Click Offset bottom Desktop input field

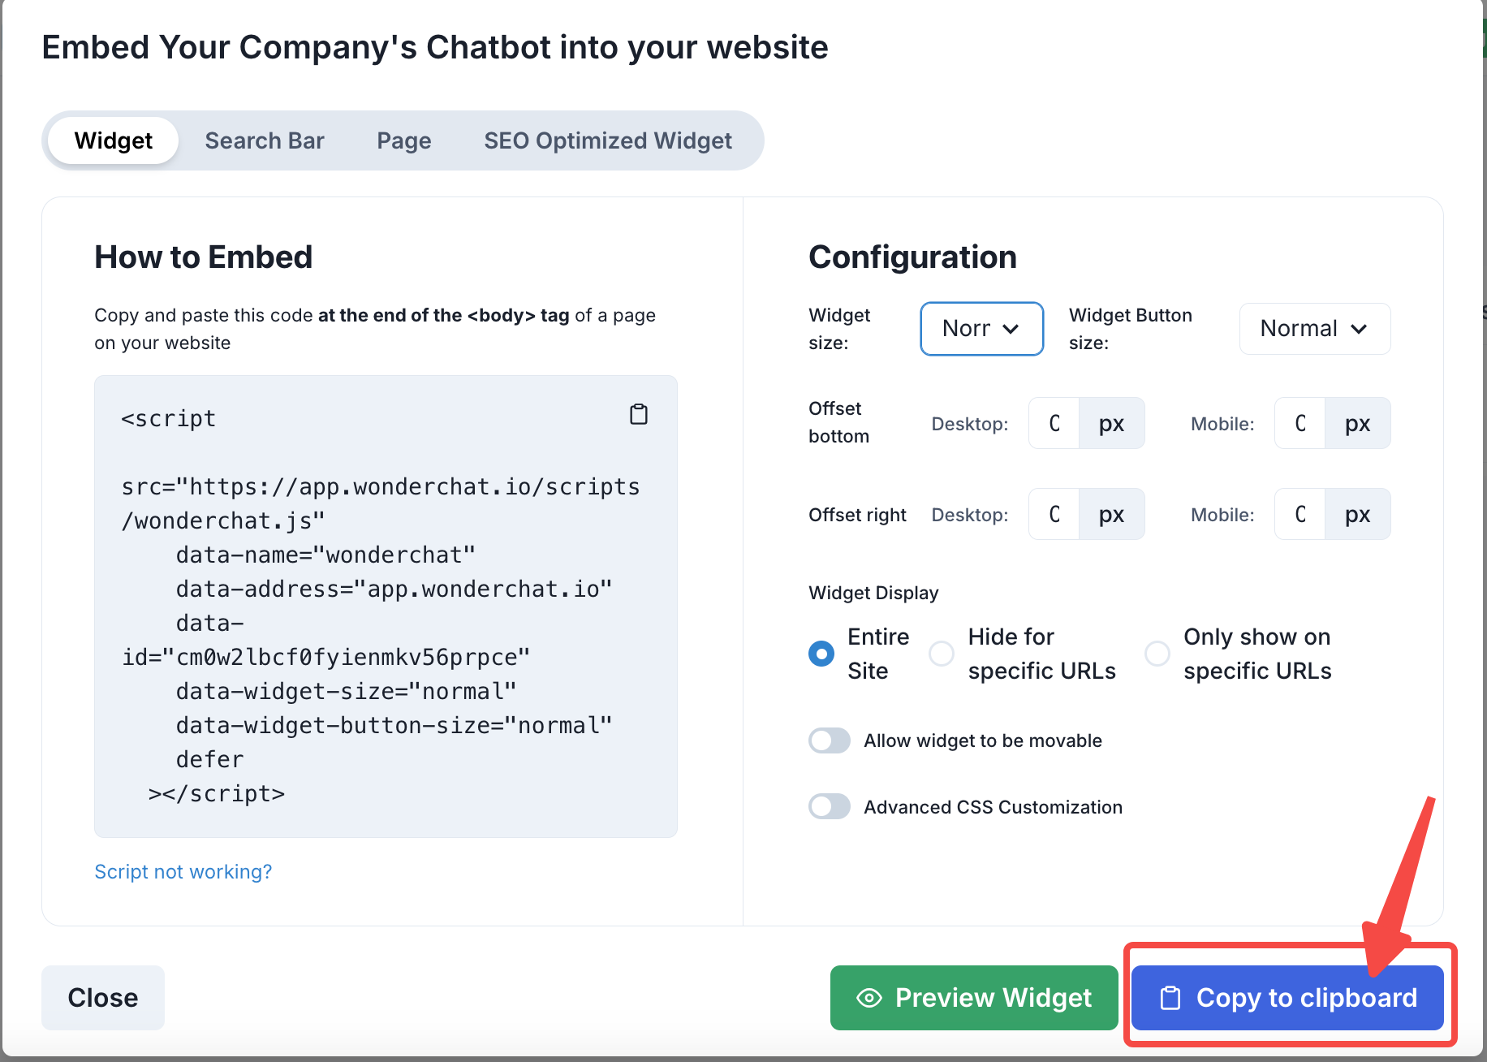coord(1054,423)
